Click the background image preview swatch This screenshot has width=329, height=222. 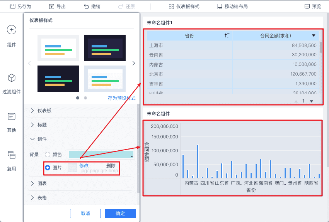coord(72,168)
